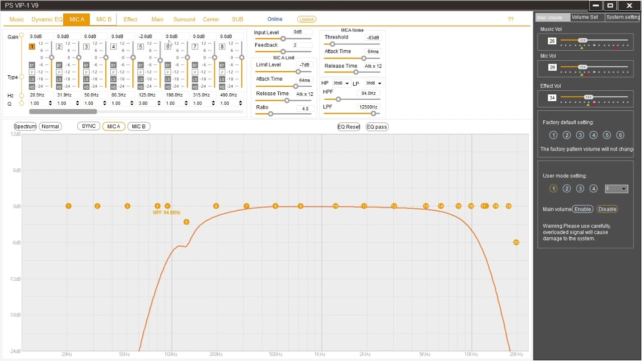Click the EQ Reset button
642x361 pixels.
(x=349, y=127)
